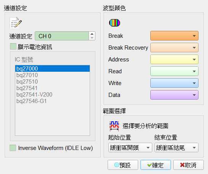Decrease channel with CH 0 down arrow
This screenshot has width=208, height=174.
coord(92,38)
